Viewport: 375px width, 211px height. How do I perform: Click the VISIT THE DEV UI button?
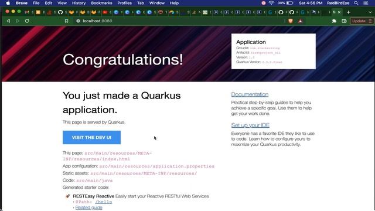point(91,137)
